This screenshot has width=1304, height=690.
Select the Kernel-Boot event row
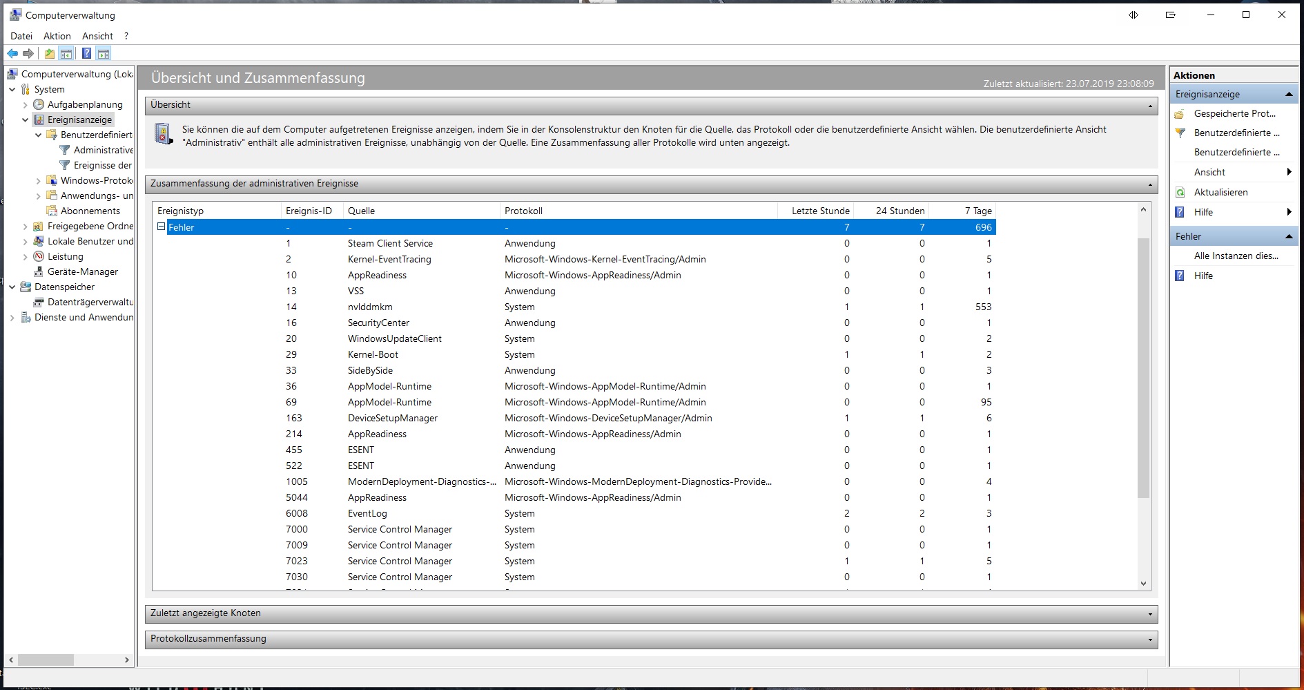[574, 354]
